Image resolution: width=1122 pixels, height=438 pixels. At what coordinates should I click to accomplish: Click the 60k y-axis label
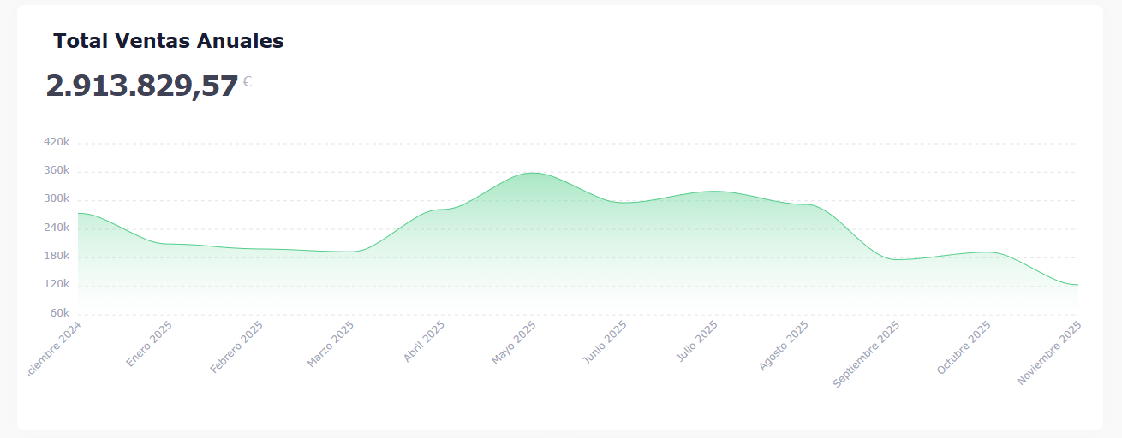point(58,313)
